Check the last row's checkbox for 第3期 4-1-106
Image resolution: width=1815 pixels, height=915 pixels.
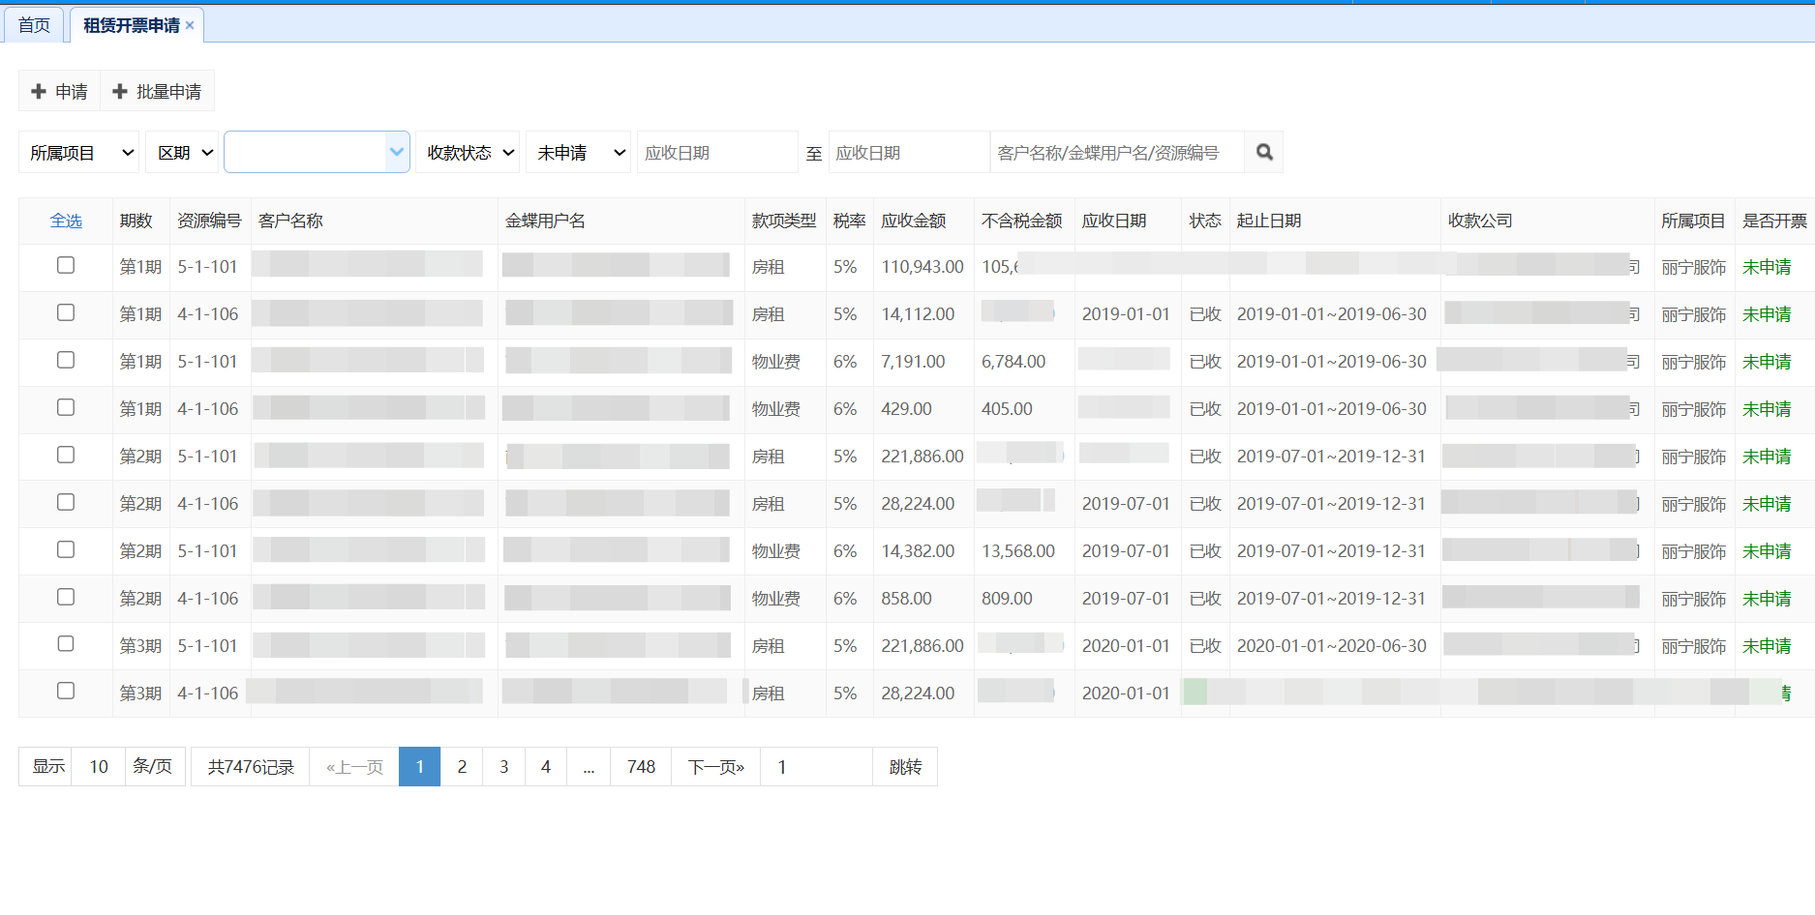point(66,691)
